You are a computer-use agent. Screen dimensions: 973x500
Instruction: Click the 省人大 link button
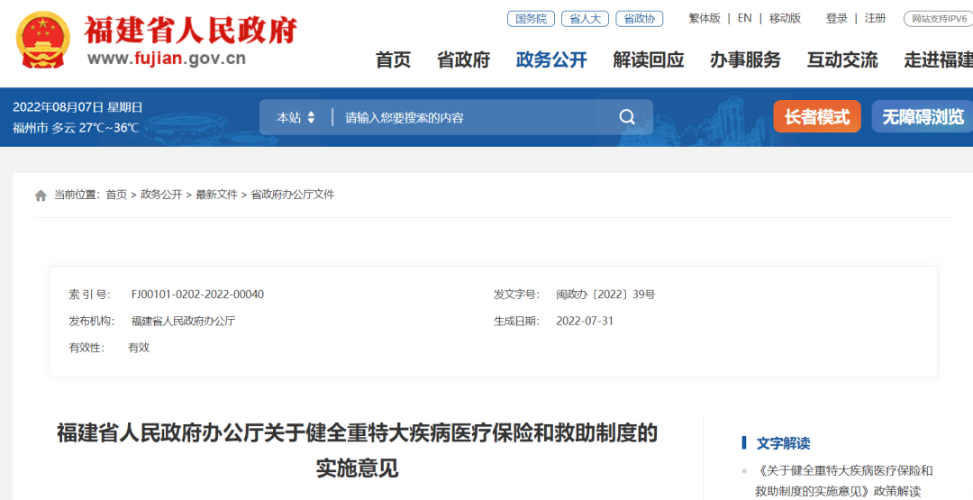(585, 18)
